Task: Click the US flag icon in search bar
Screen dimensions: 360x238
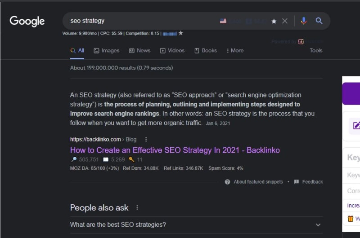Action: (223, 21)
